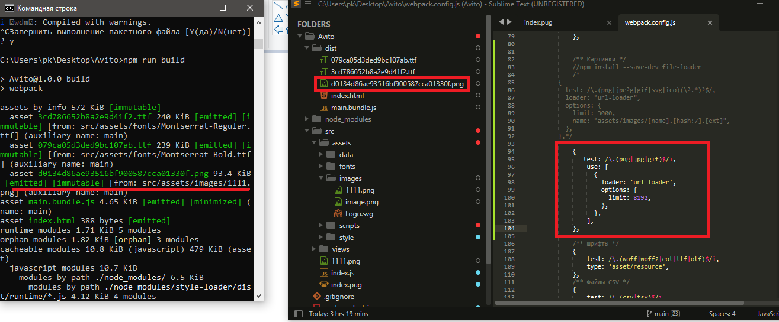779x322 pixels.
Task: Close the webpack.config.js tab
Action: [709, 22]
